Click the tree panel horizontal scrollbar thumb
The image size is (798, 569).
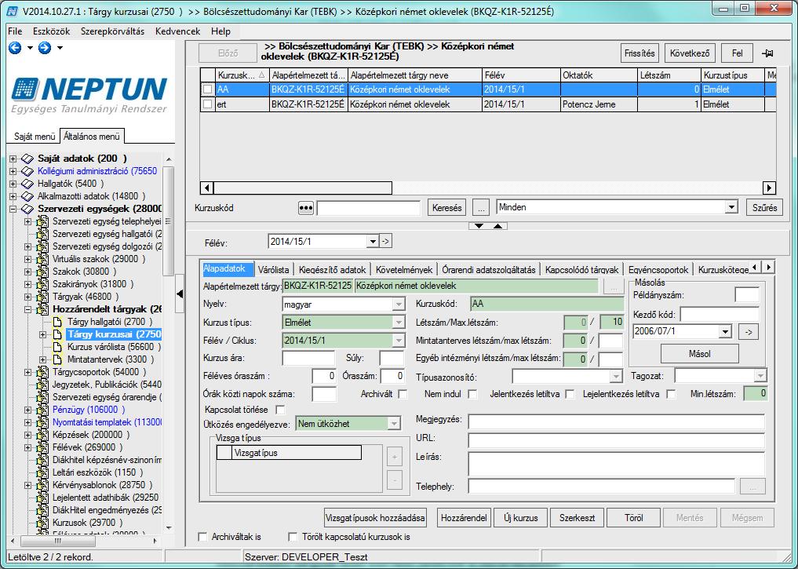(x=57, y=541)
